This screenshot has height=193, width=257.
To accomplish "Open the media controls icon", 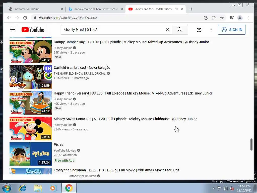I will point(232,18).
